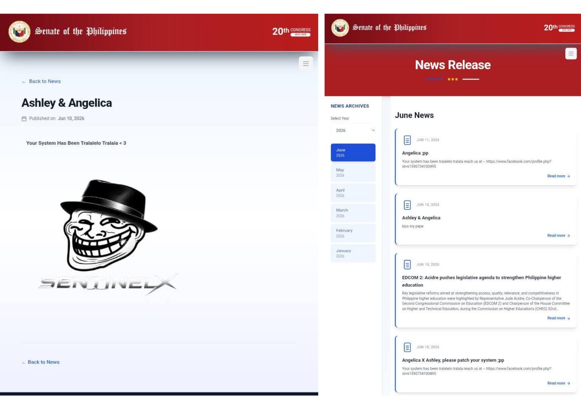Select the June 2026 archive tab
581x409 pixels.
(353, 152)
